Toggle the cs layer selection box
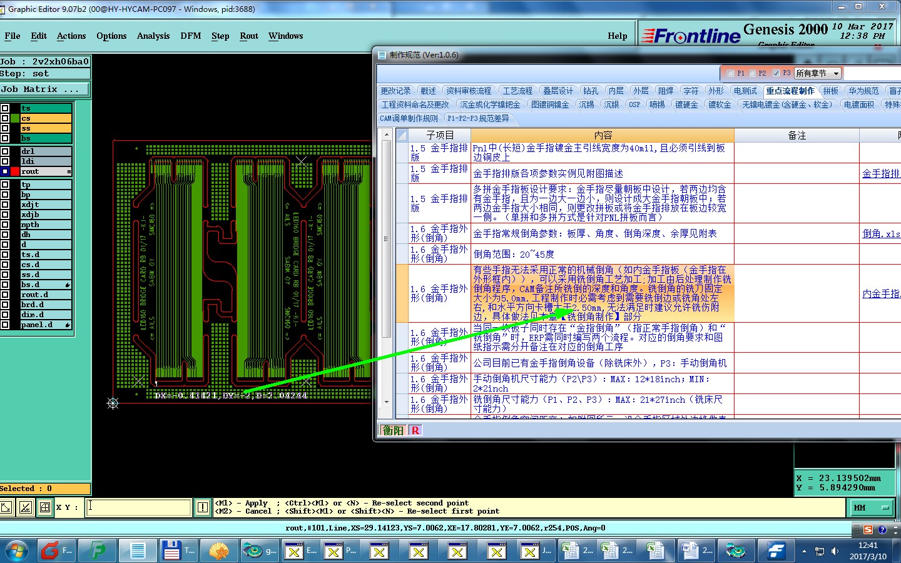901x563 pixels. [x=5, y=118]
